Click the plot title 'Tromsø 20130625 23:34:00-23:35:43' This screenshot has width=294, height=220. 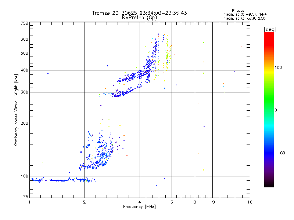click(139, 13)
